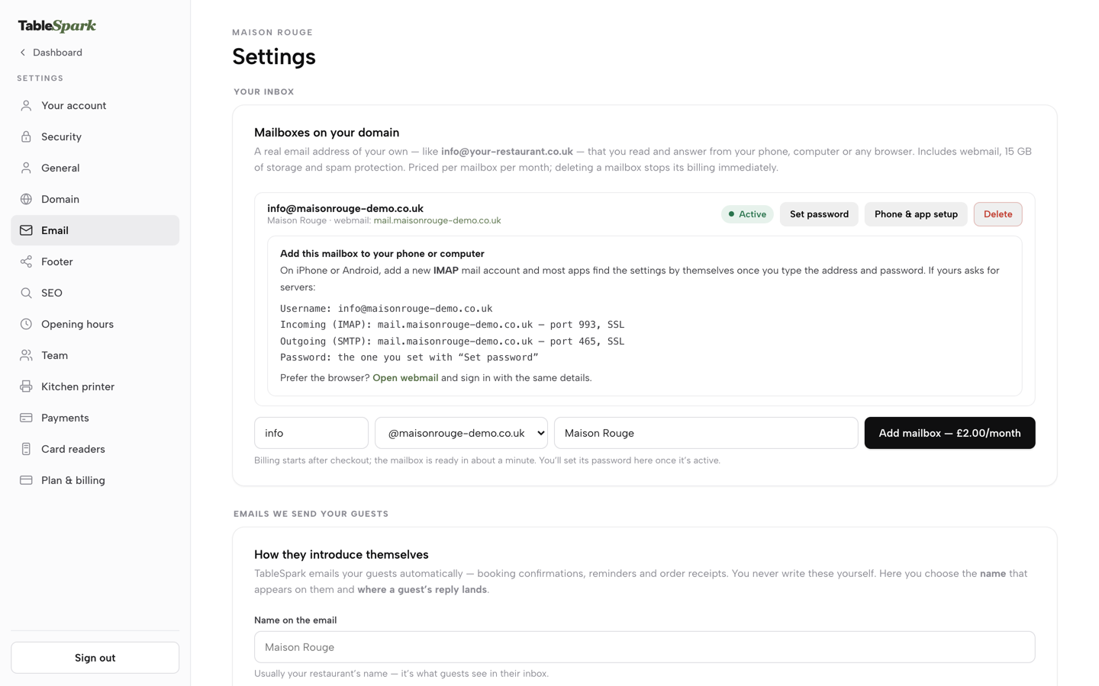Click the people icon beside Team
Viewport: 1099px width, 686px height.
[26, 355]
